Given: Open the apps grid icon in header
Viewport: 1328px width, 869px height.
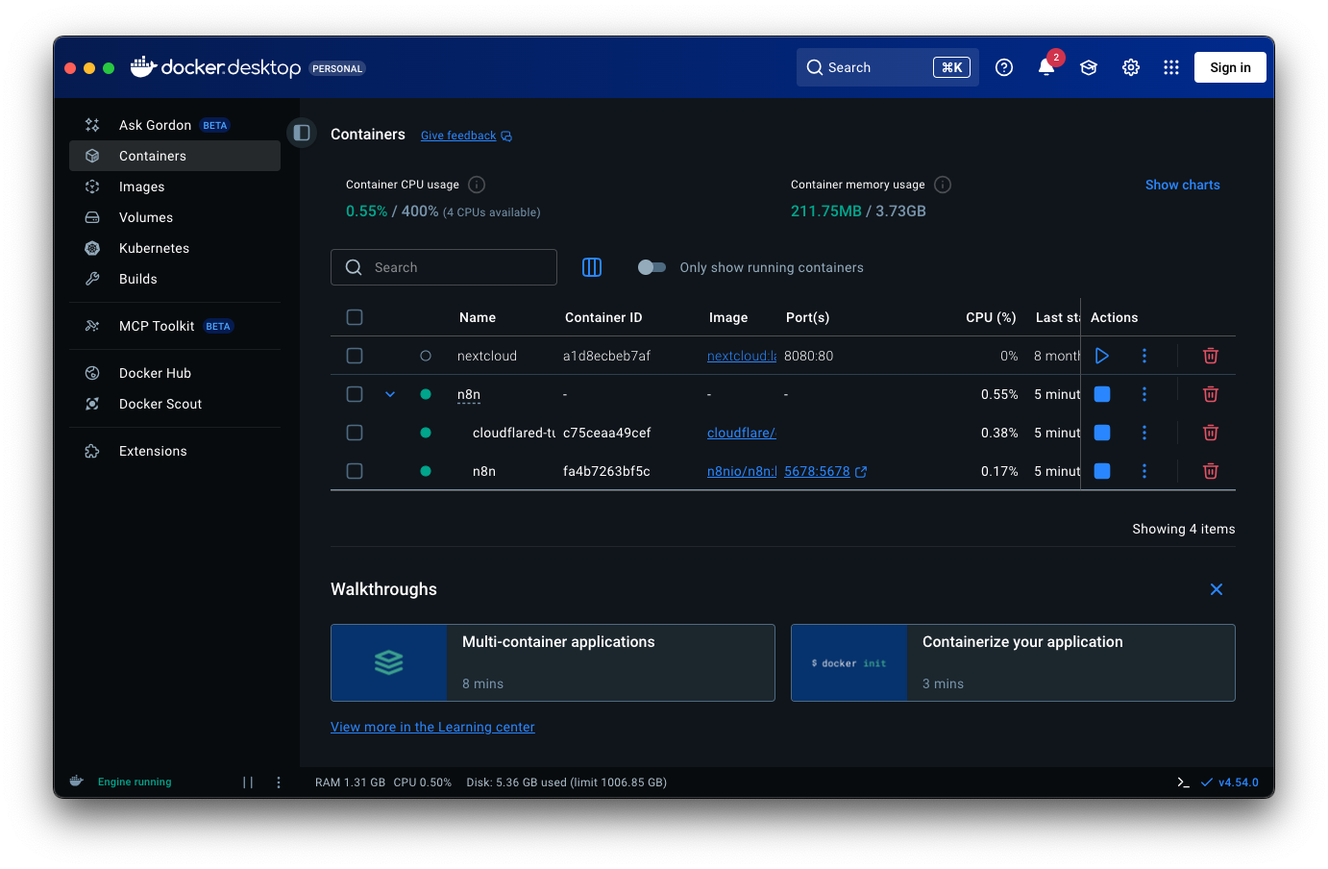Looking at the screenshot, I should coord(1171,67).
